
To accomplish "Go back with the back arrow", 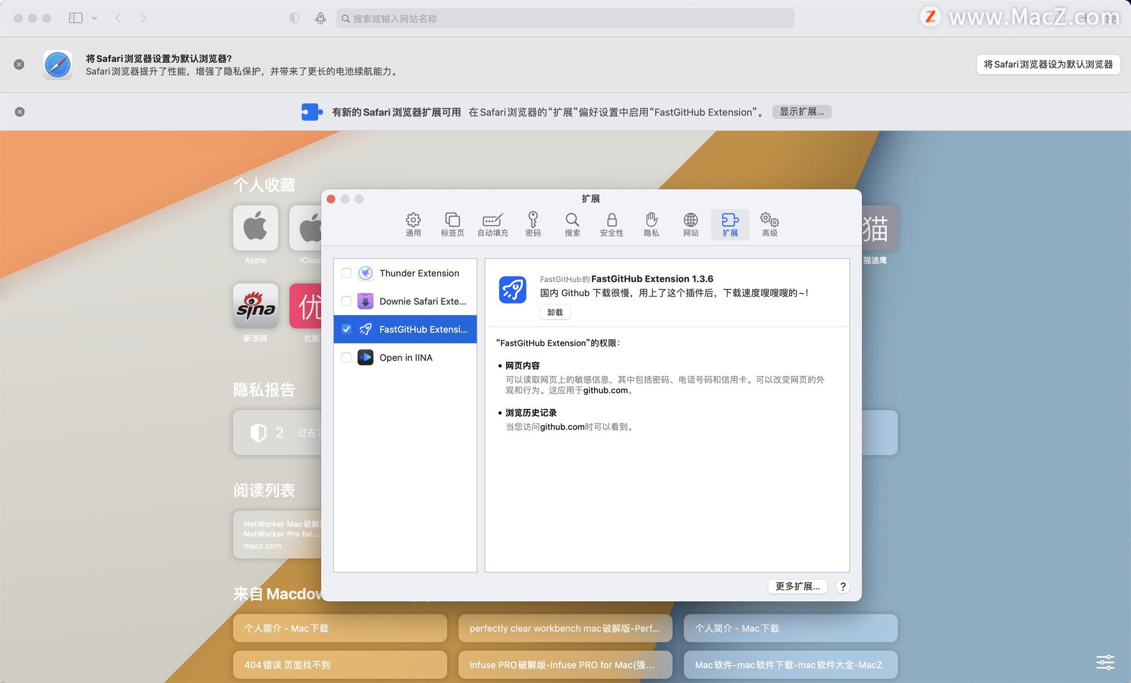I will pyautogui.click(x=118, y=18).
